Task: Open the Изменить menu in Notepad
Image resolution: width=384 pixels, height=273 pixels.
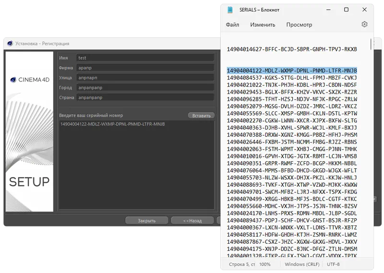Action: pyautogui.click(x=263, y=25)
